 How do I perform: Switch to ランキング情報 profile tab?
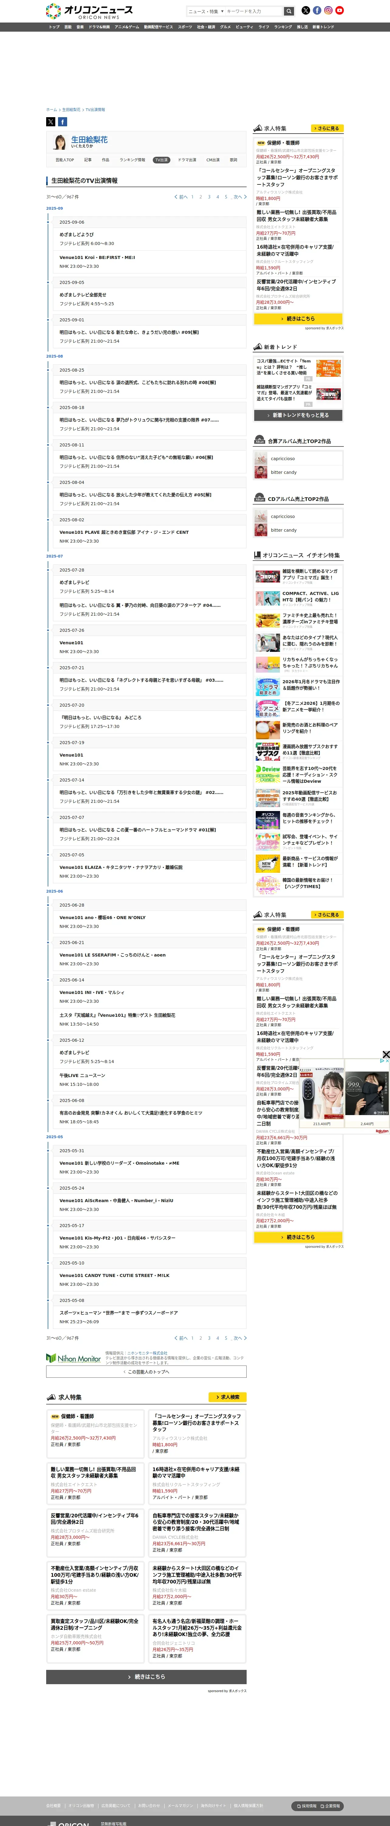point(132,160)
